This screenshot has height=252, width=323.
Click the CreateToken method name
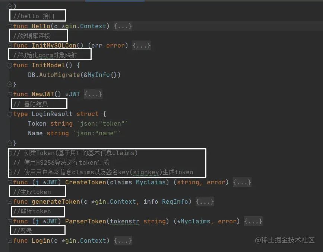pyautogui.click(x=86, y=182)
